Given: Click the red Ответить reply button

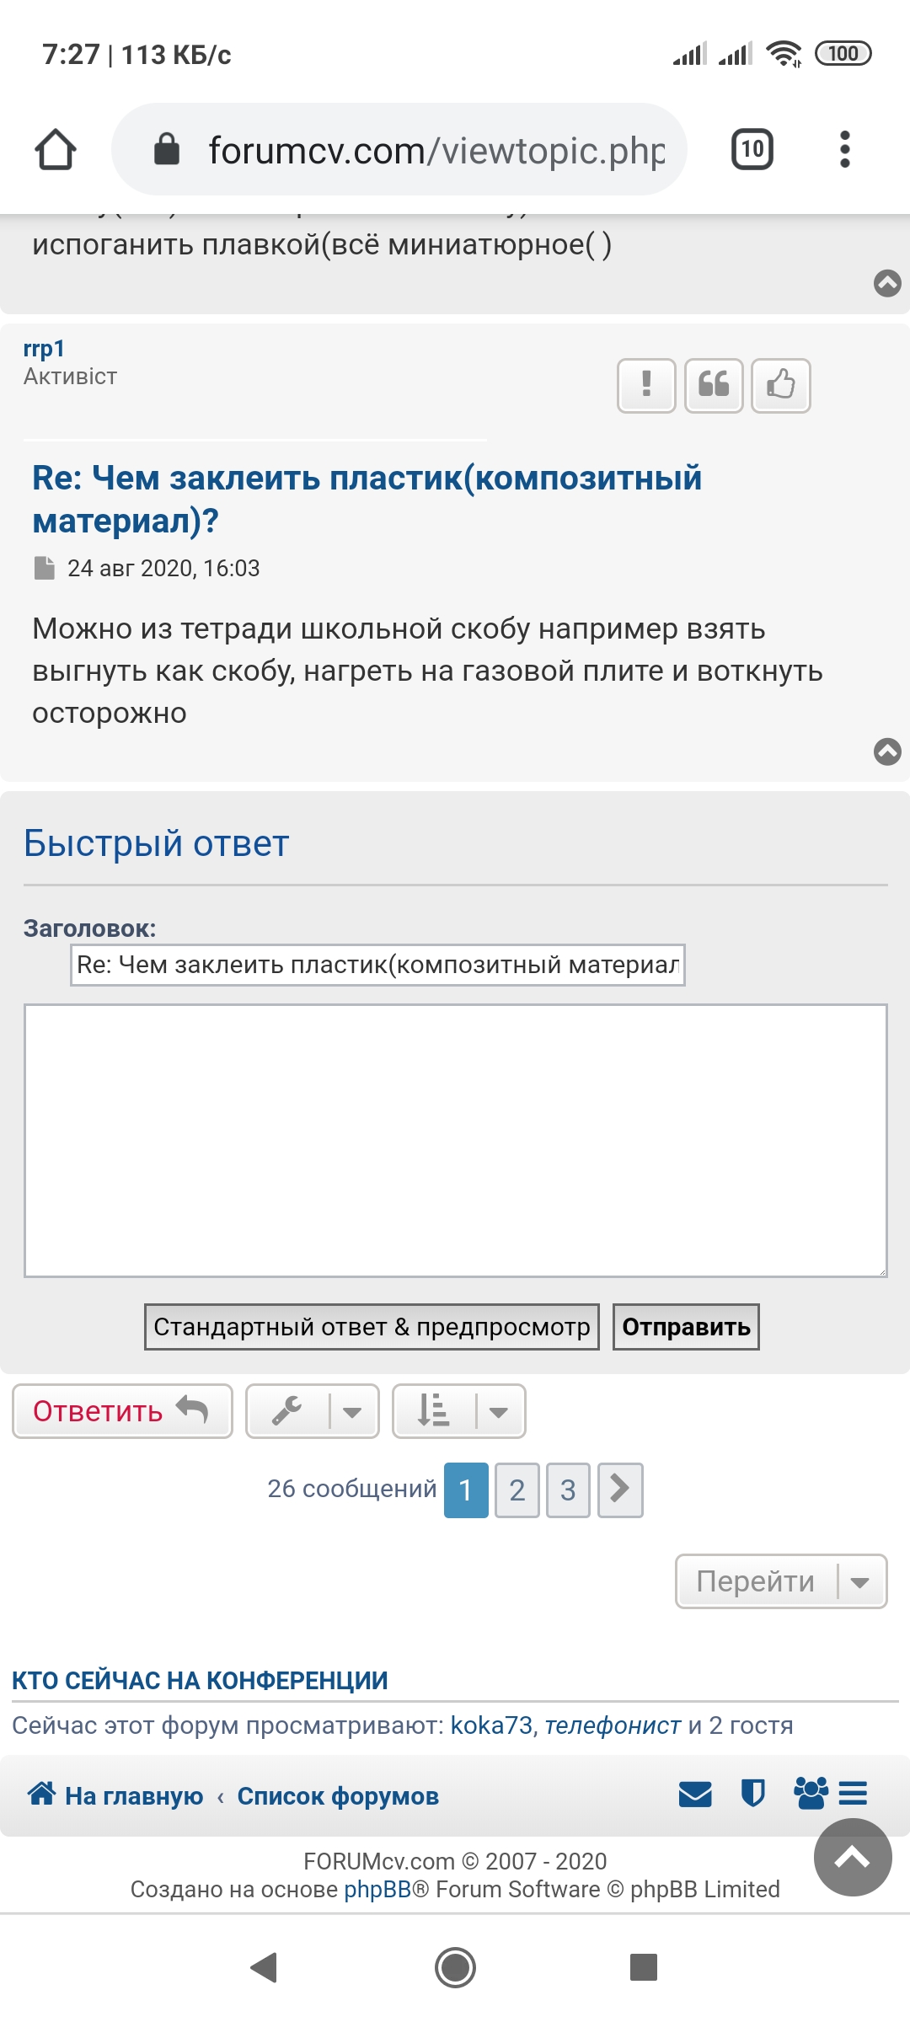Looking at the screenshot, I should (122, 1411).
